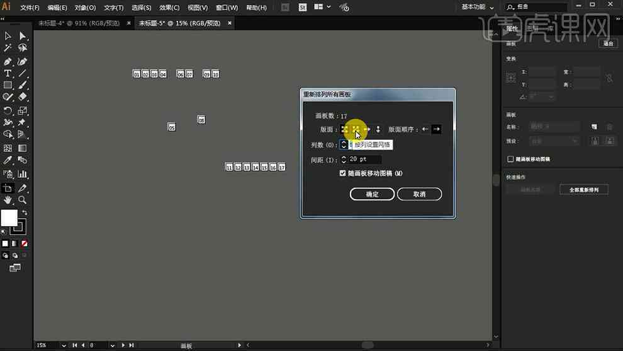Open the 文件(F) menu
This screenshot has width=623, height=351.
pyautogui.click(x=30, y=8)
